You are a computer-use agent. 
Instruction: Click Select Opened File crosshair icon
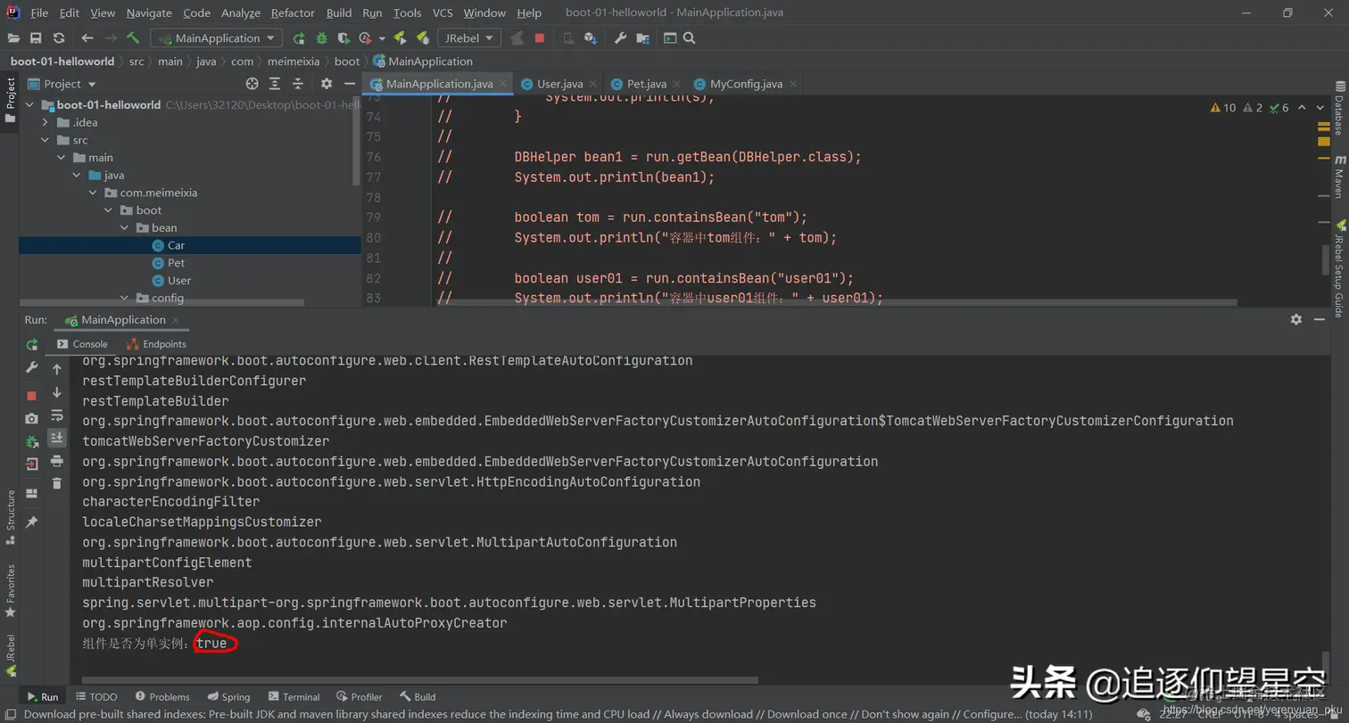click(252, 84)
